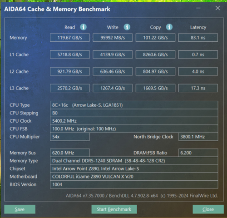
Task: Minimize the AIDA64 benchmark window
Action: pos(198,8)
